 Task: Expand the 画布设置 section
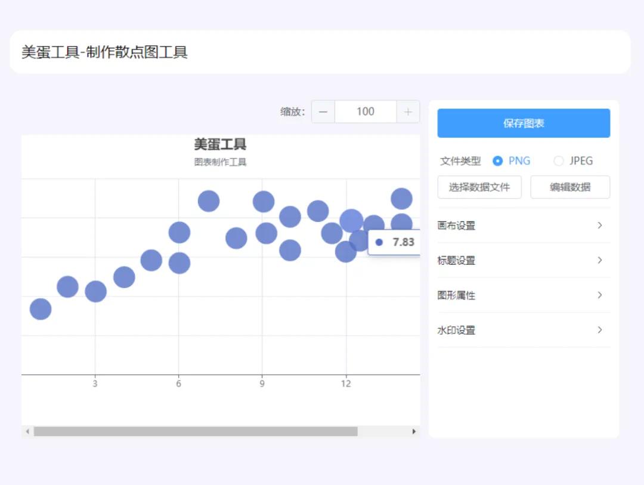tap(523, 225)
